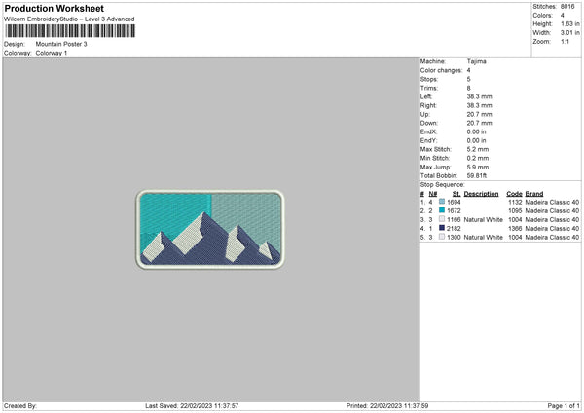Click the 'Color changes' label

click(x=441, y=70)
